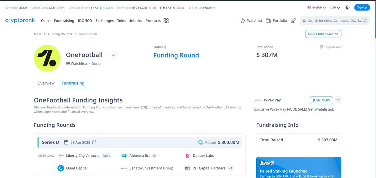Viewport: 376px width, 178px height.
Task: Click the Ad label badge
Action: pos(338,99)
